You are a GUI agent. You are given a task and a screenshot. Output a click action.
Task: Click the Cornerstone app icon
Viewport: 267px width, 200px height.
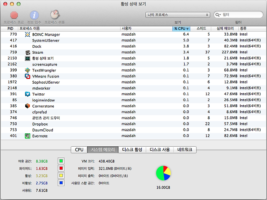point(27,106)
